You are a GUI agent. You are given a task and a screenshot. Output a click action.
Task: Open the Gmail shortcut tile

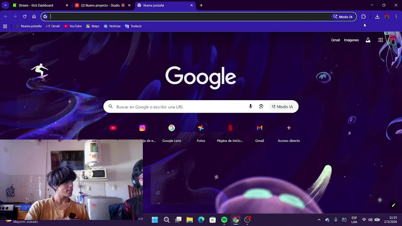pyautogui.click(x=259, y=133)
